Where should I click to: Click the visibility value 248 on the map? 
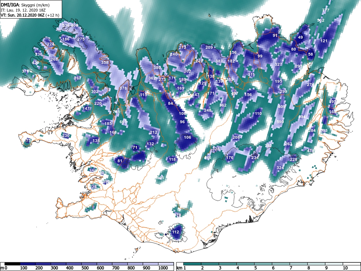[208, 110]
